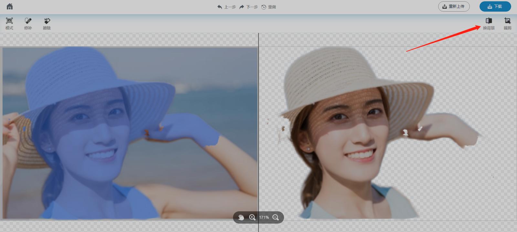The width and height of the screenshot is (517, 232).
Task: Zoom out with the minus magnifier
Action: 276,217
